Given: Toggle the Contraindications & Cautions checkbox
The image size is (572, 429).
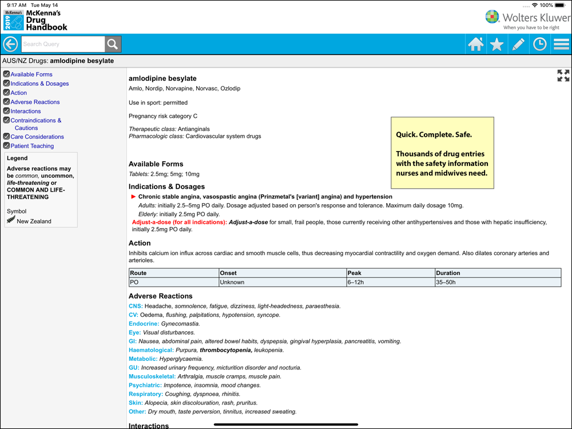Looking at the screenshot, I should point(6,120).
